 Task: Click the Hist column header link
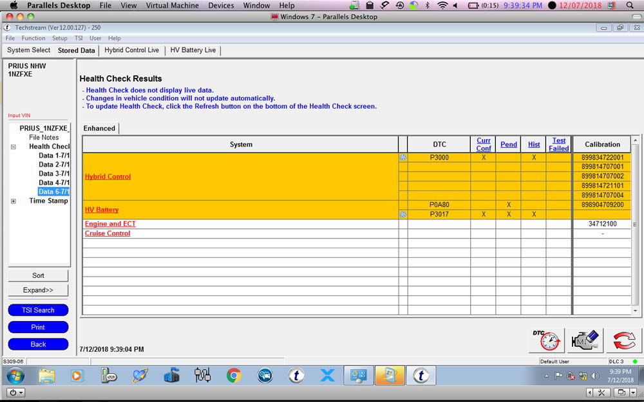tap(534, 144)
